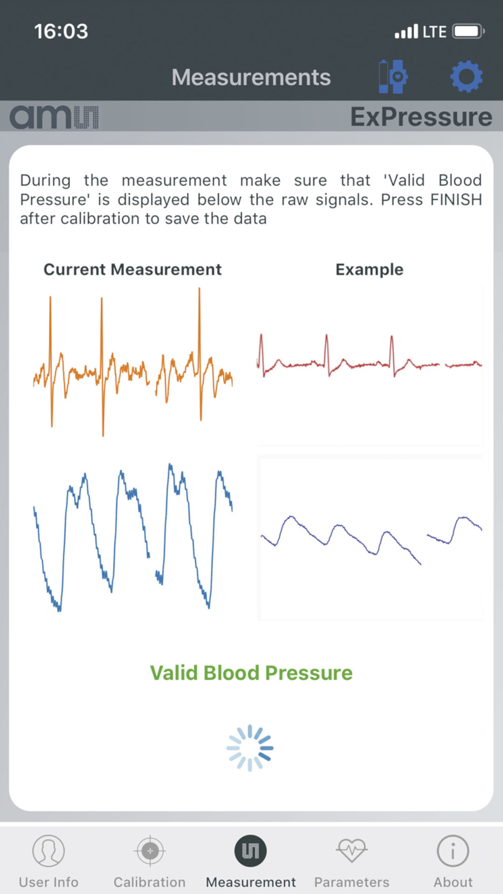Switch to the Calibration tab label
Image resolution: width=503 pixels, height=894 pixels.
[149, 882]
